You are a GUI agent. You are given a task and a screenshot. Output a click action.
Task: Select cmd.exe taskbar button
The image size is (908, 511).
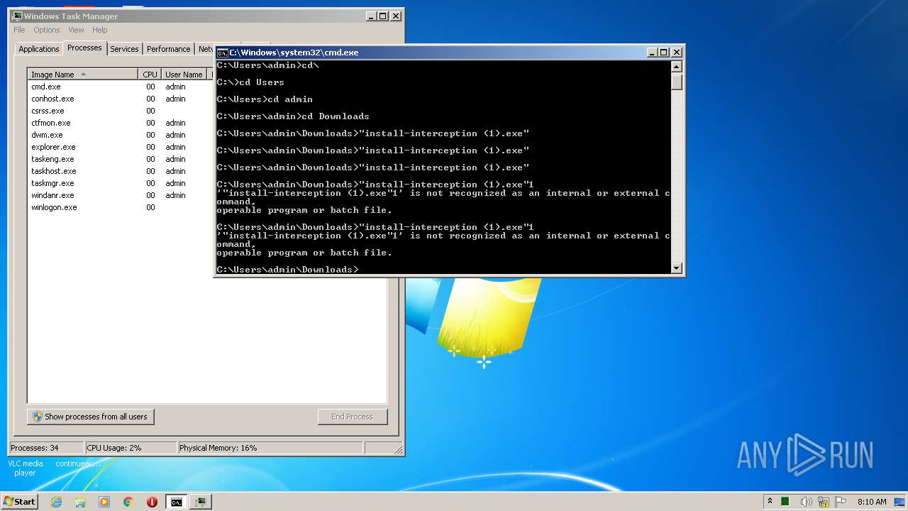[176, 502]
